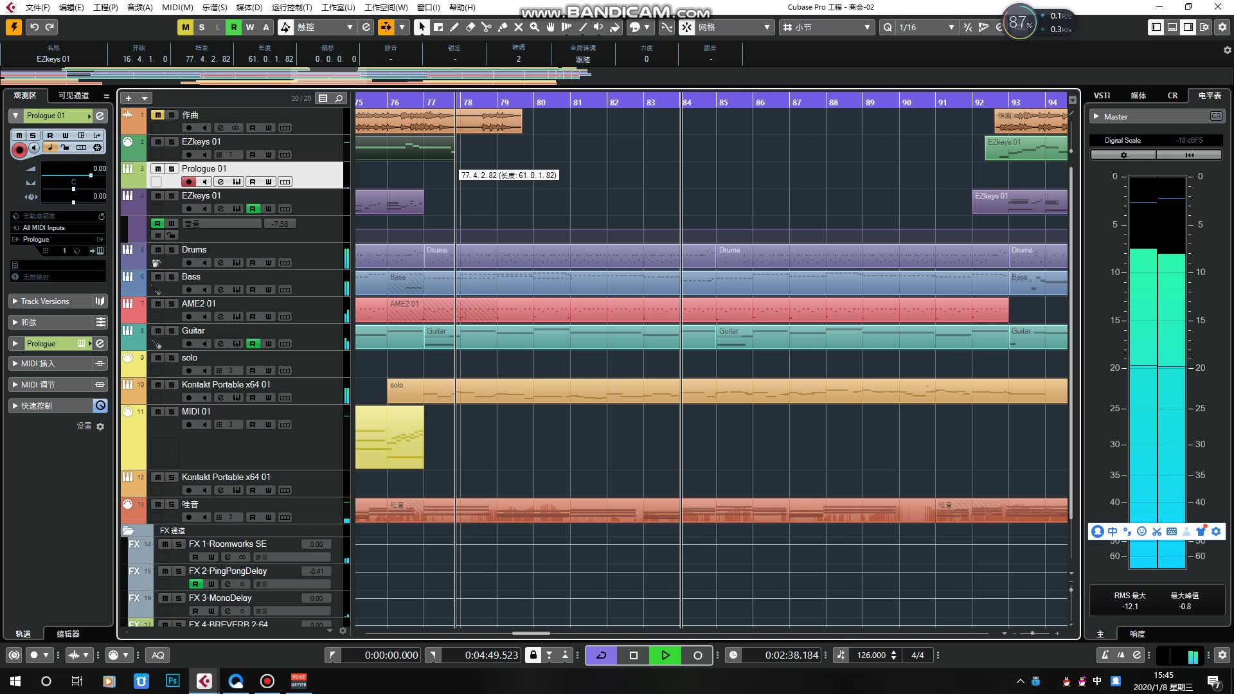Click the Undo arrow

click(34, 27)
